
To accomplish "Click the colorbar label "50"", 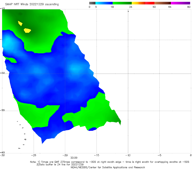I will (154, 7).
